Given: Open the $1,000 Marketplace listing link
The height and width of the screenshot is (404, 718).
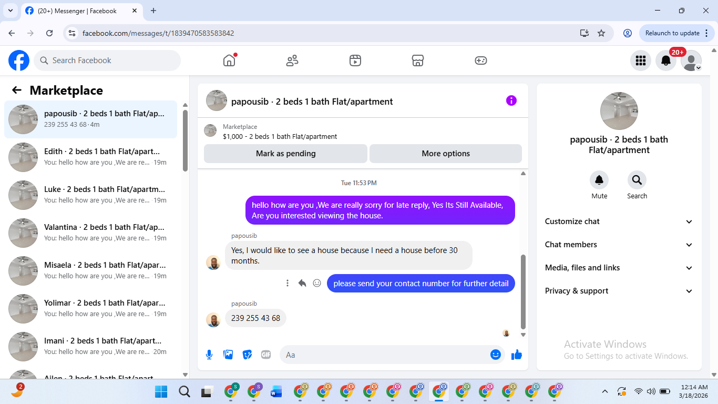Looking at the screenshot, I should (x=280, y=137).
